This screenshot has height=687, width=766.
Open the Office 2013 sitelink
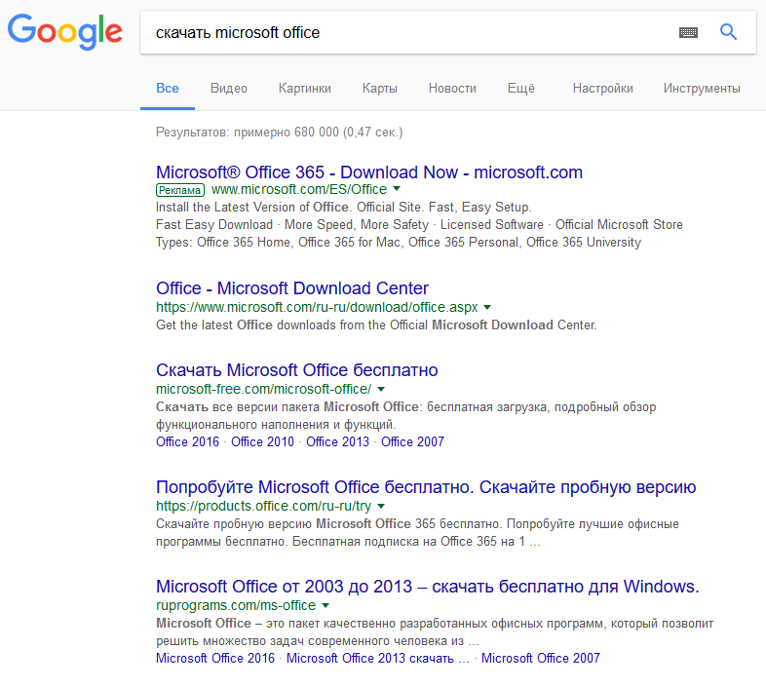point(337,441)
